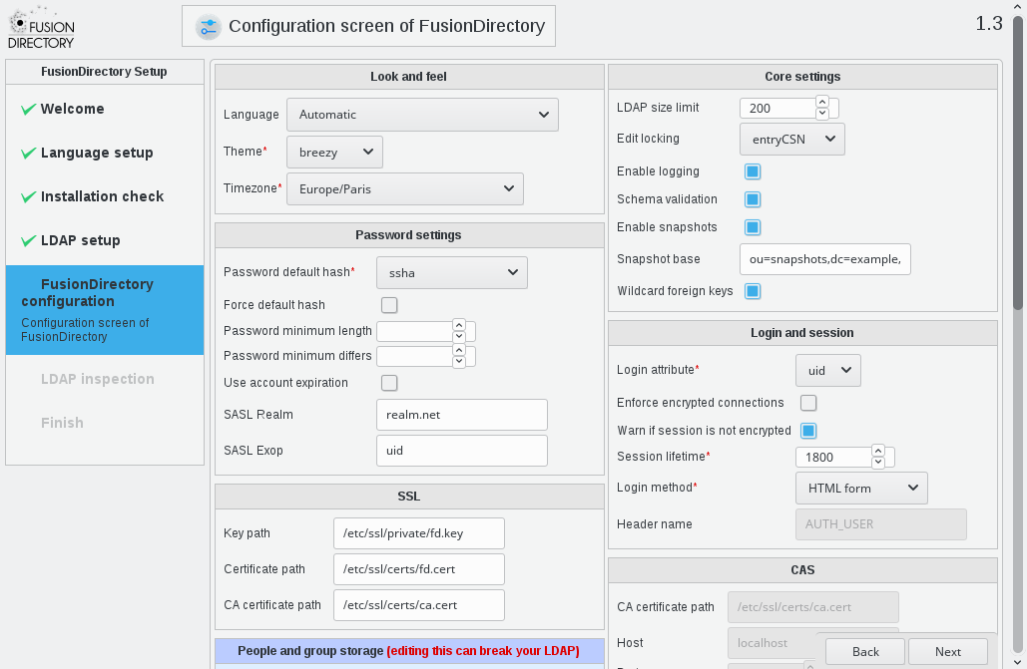The image size is (1027, 669).
Task: Click the FusionDirectory logo
Action: point(41,28)
